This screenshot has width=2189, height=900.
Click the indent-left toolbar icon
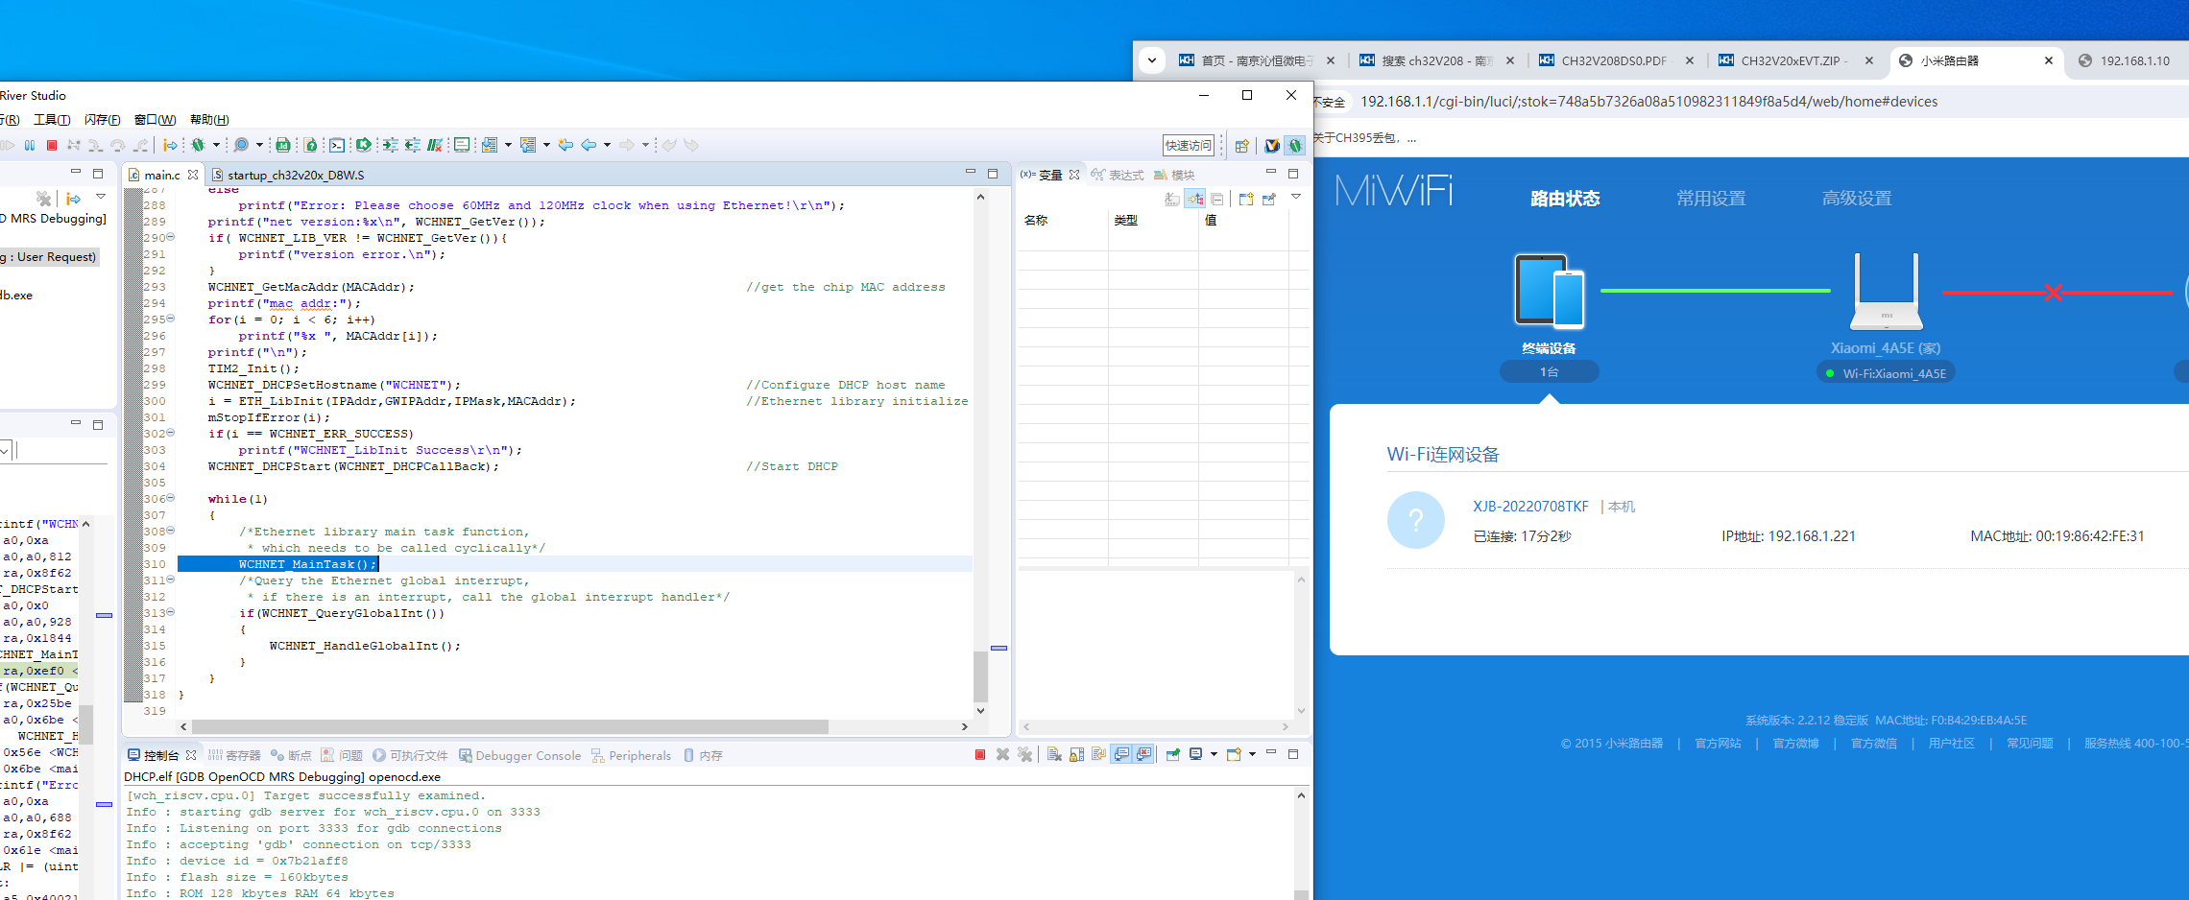[413, 145]
